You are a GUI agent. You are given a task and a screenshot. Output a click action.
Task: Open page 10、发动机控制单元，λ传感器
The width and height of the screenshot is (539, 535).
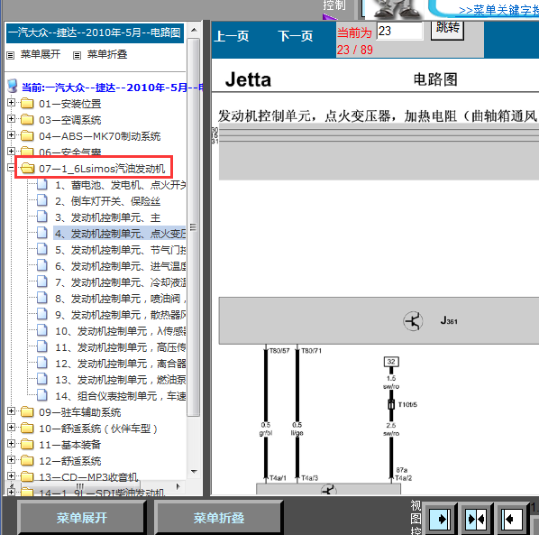120,331
